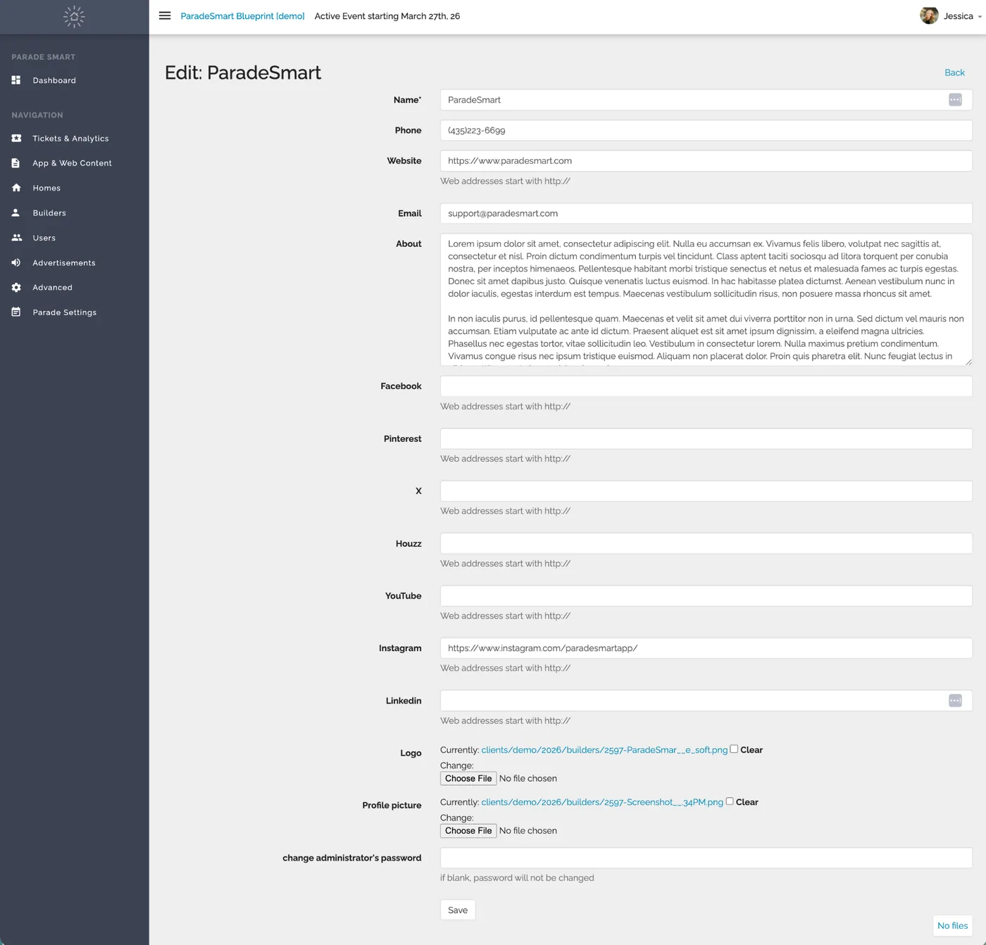Click the Linkedin input field
Screen dimensions: 986x945
pyautogui.click(x=706, y=700)
